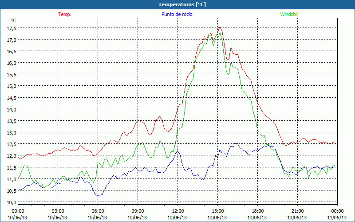Select the blue Punto de rocío legend

tap(177, 14)
